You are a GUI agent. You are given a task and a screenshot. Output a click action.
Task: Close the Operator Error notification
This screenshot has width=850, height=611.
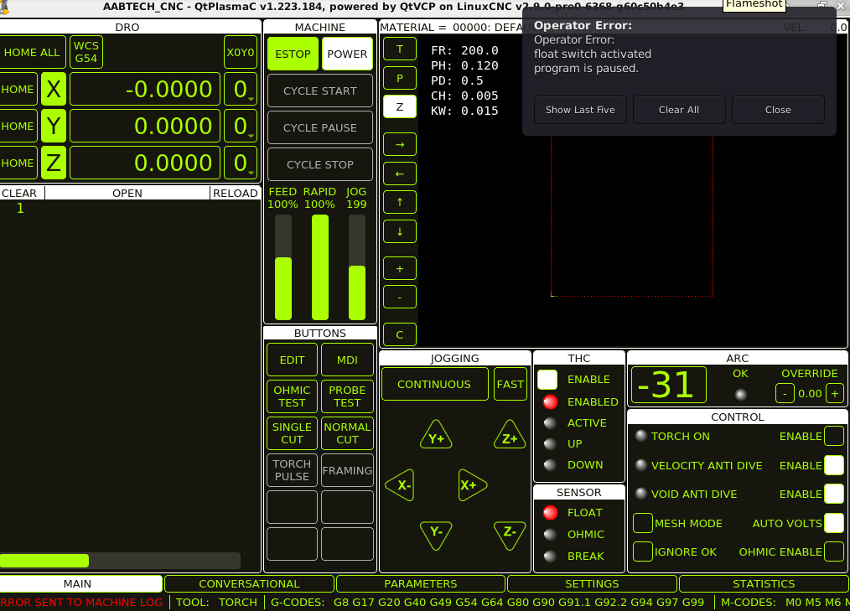(778, 110)
